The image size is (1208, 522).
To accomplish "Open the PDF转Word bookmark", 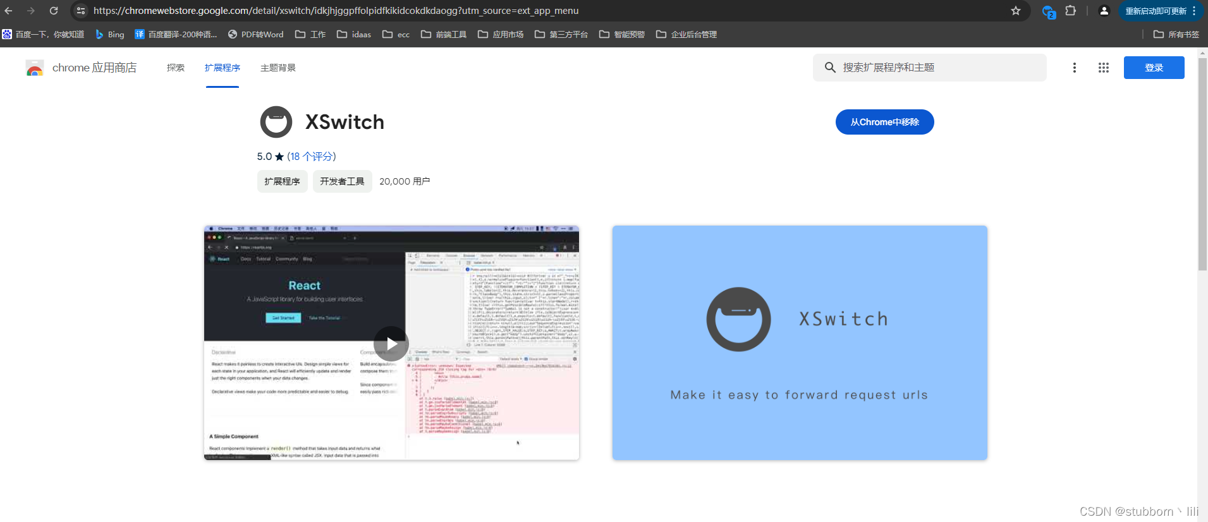I will (x=255, y=34).
